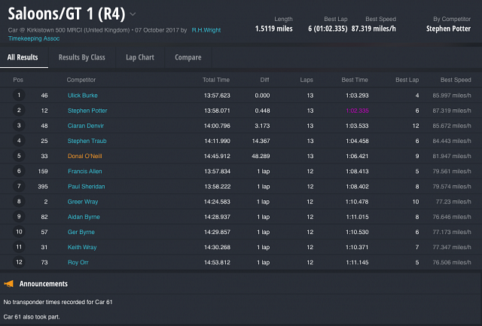Open R.H.Wright organizer link

coord(206,30)
